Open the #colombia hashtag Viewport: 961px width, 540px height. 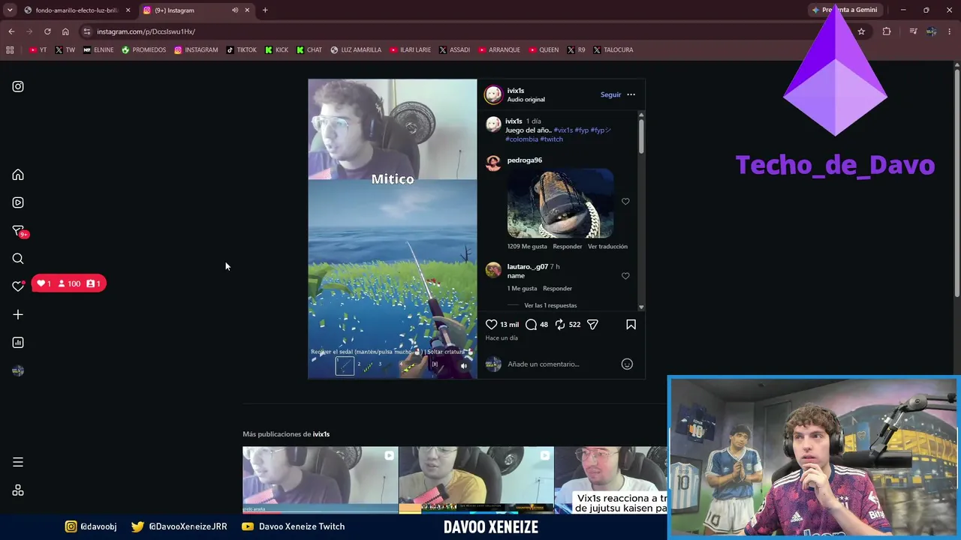pos(522,139)
